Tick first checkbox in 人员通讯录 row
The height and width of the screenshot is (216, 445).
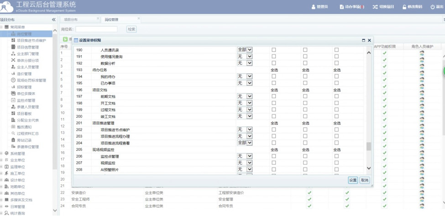click(274, 50)
